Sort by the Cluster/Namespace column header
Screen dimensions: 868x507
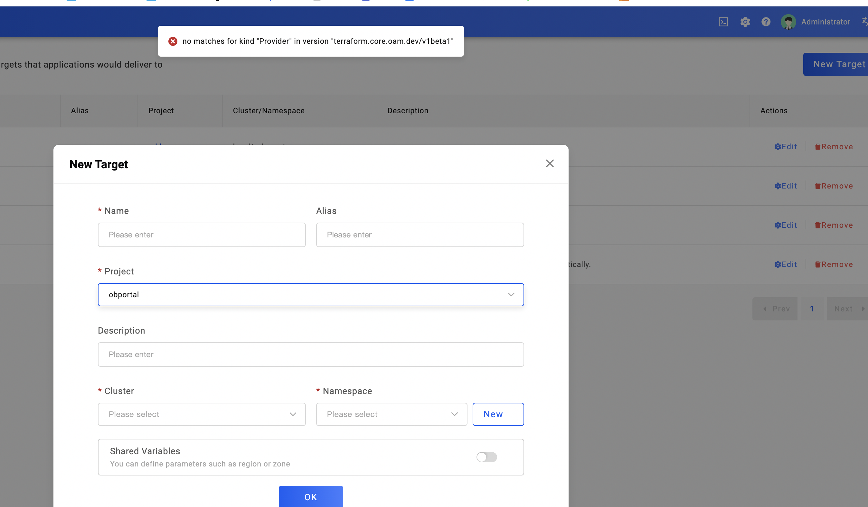click(x=269, y=110)
